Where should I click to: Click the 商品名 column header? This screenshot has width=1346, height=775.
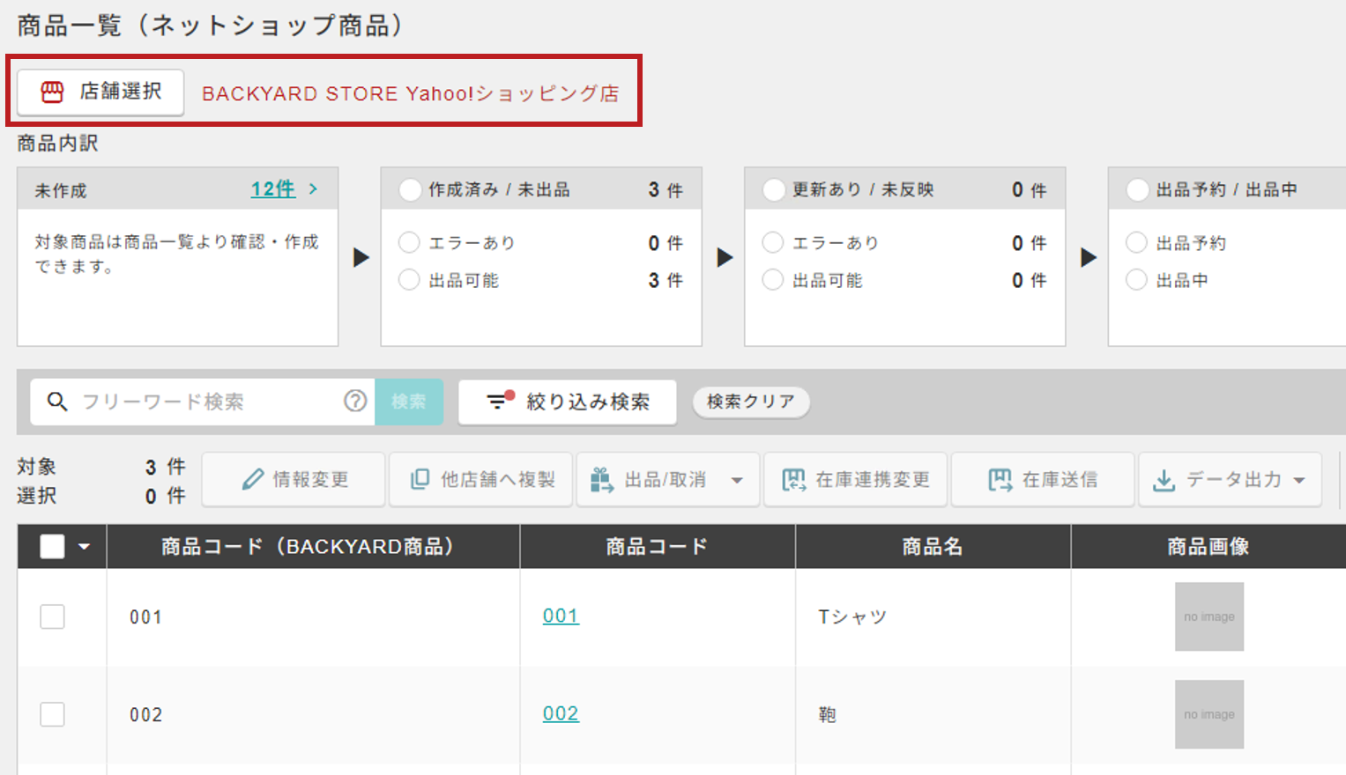(x=933, y=547)
